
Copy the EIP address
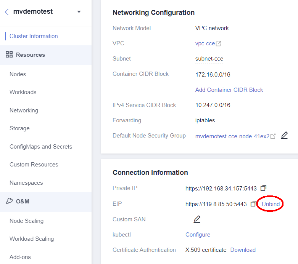pyautogui.click(x=253, y=204)
